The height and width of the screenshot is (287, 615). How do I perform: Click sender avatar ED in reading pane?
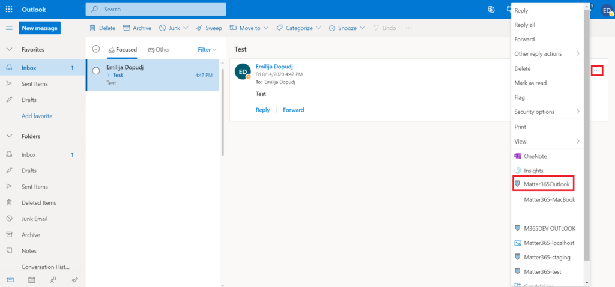click(243, 71)
